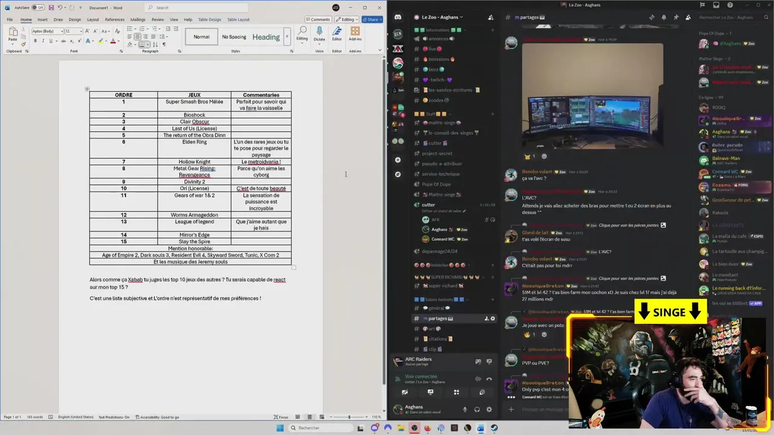774x435 pixels.
Task: Toggle AutoSave switch in Word
Action: (x=38, y=7)
